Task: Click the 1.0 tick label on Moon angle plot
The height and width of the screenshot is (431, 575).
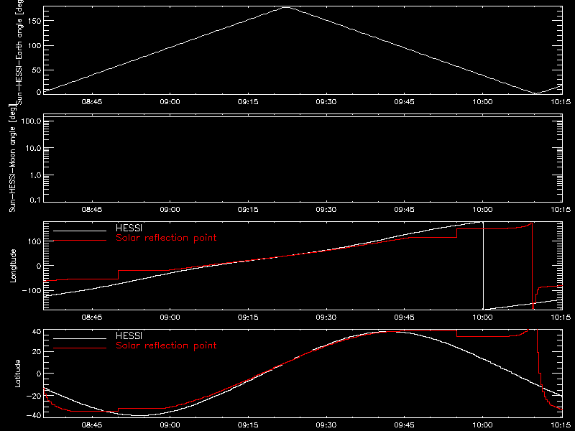Action: [35, 175]
